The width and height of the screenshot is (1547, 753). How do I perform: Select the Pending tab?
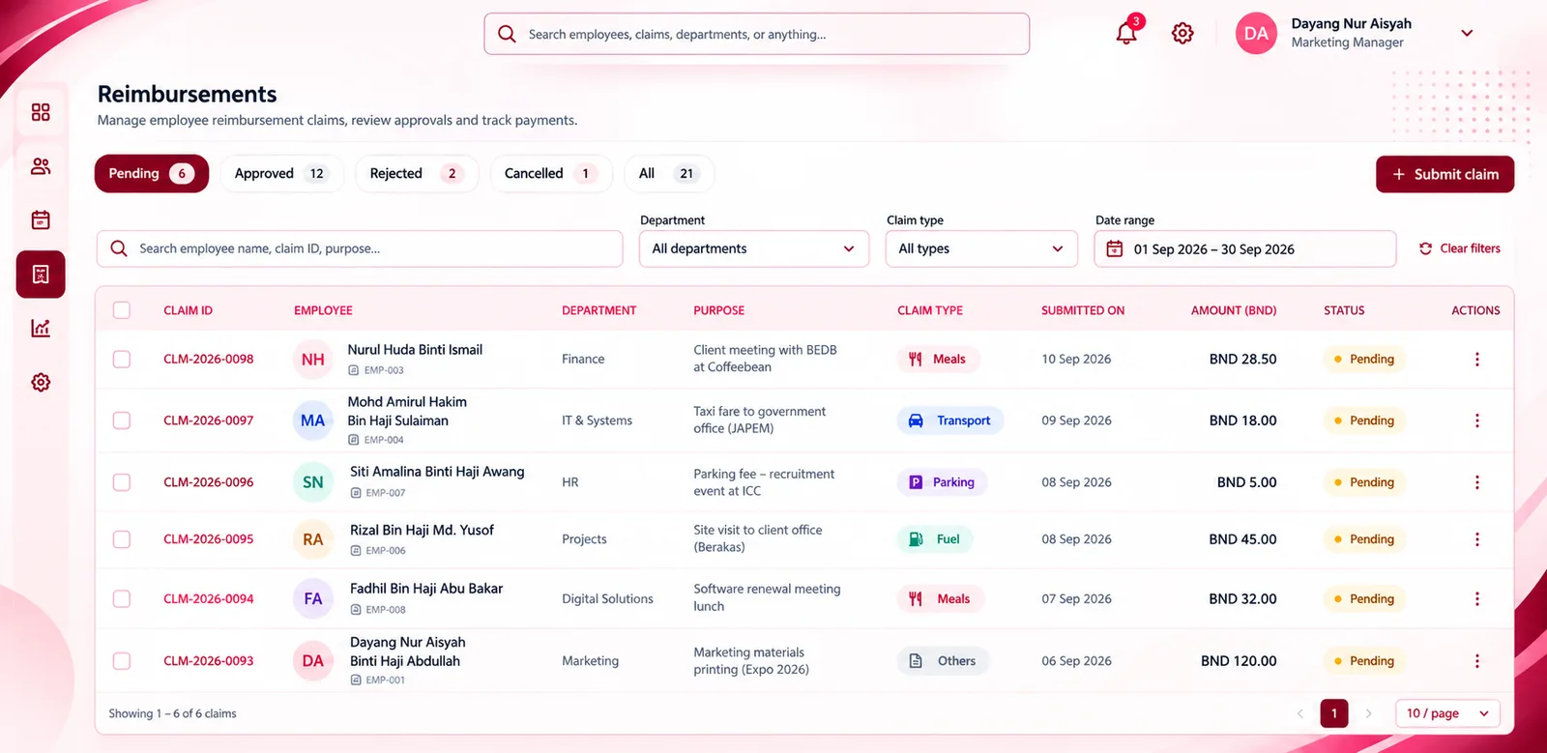click(x=152, y=174)
